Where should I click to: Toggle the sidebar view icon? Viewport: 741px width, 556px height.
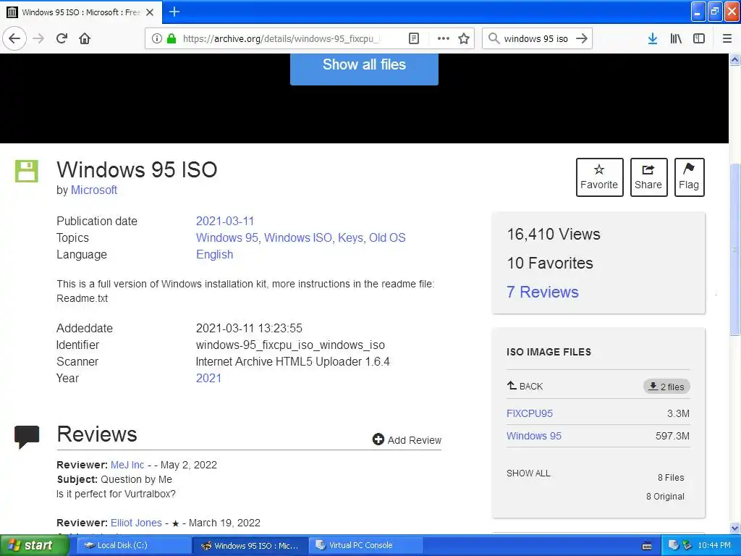(699, 39)
